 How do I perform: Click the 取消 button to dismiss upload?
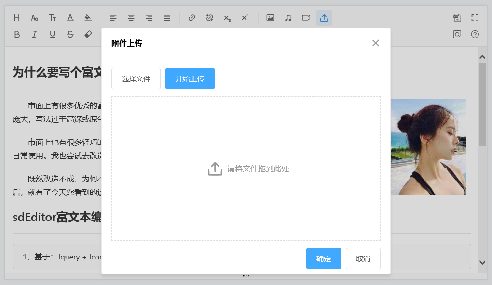363,259
